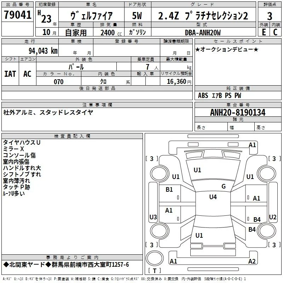The height and width of the screenshot is (283, 283).
Task: Select the G windshield chip marker
Action: [224, 186]
